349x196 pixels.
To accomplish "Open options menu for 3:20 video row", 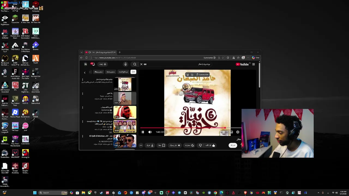I will 83,94.
